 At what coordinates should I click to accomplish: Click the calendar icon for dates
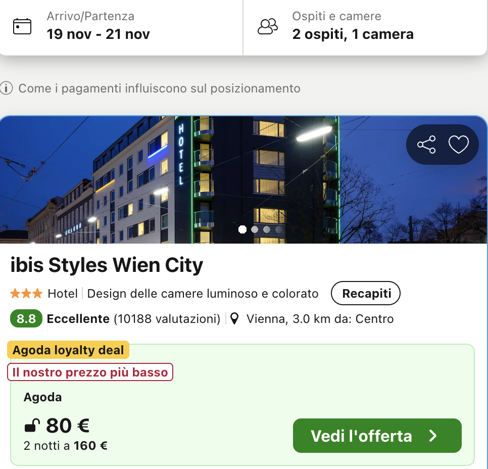(22, 26)
